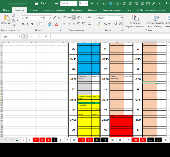This screenshot has height=157, width=170.
Task: Expand the Вставить paste options arrow
Action: coord(6,26)
